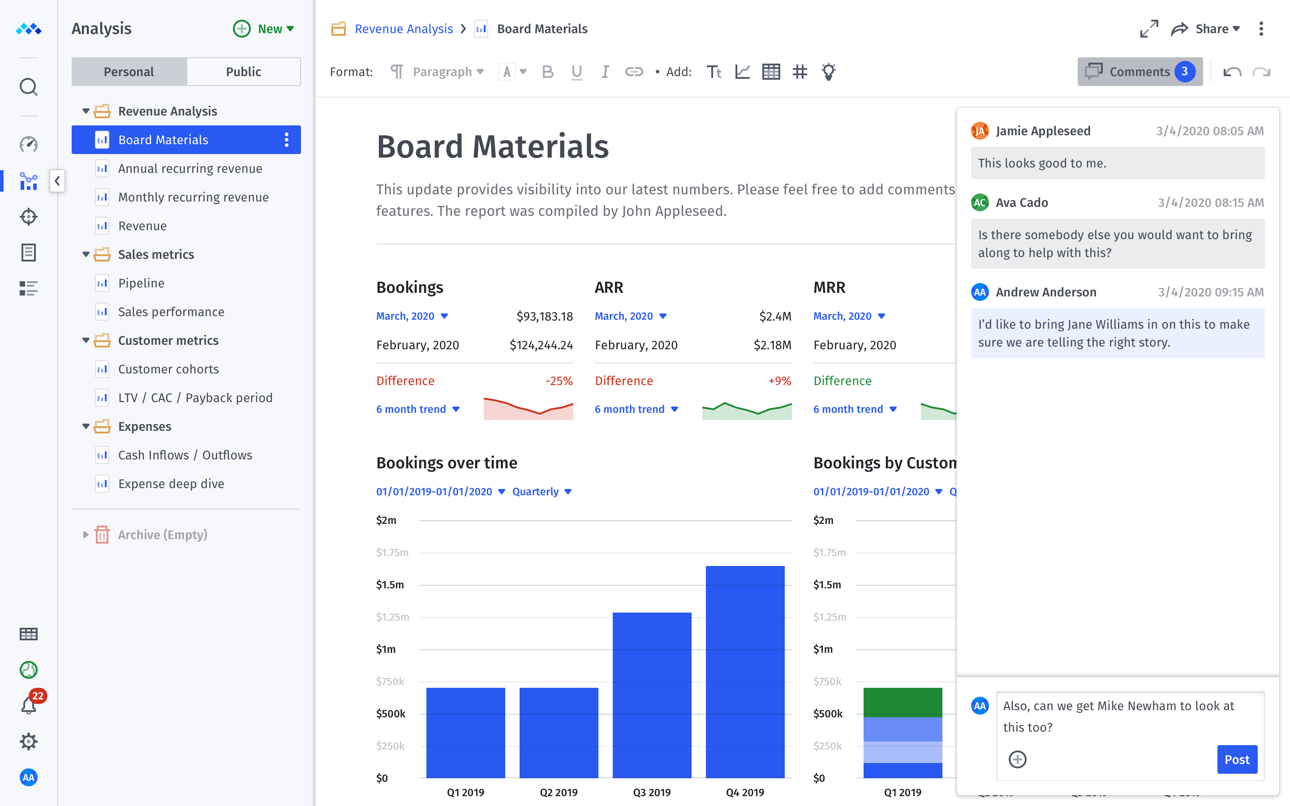Open the Quarterly granularity dropdown under Bookings over time

click(542, 492)
